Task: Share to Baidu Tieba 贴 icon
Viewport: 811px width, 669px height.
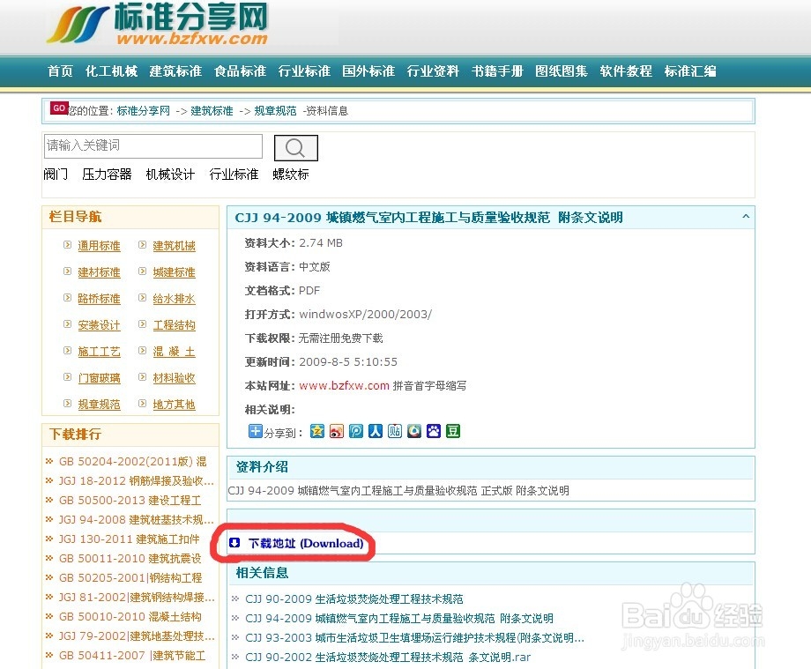Action: [394, 431]
